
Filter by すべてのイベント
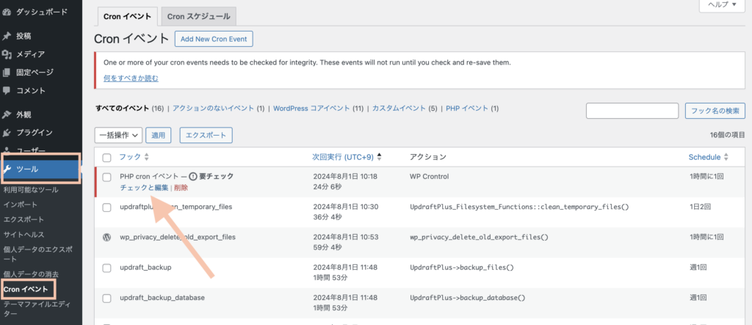point(123,109)
